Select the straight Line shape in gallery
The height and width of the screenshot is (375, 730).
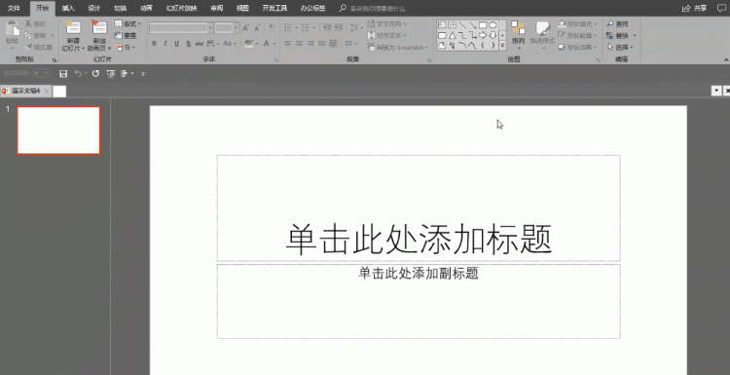462,25
